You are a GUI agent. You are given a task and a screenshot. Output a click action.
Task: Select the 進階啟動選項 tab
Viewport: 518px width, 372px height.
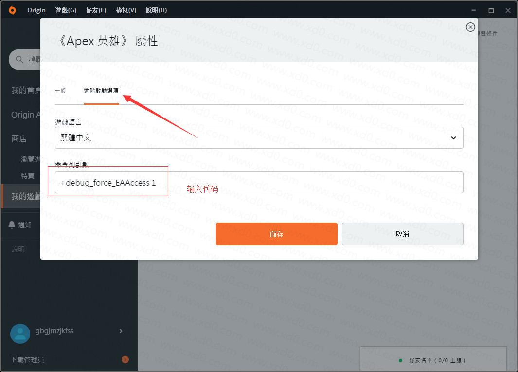[101, 91]
